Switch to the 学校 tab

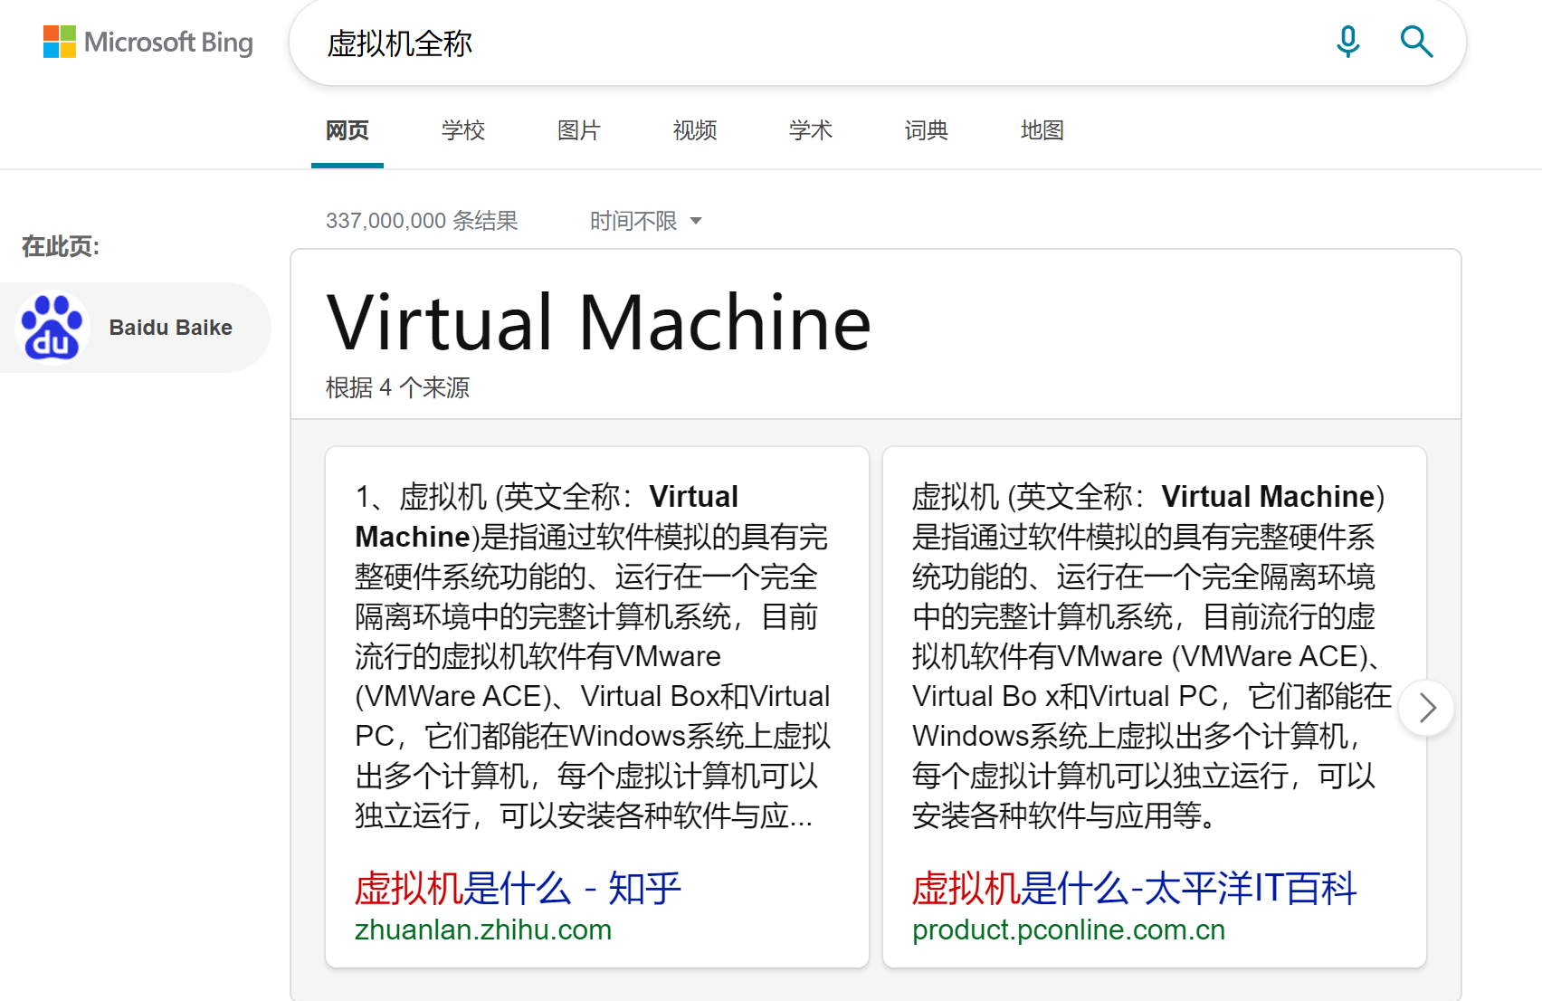coord(463,130)
